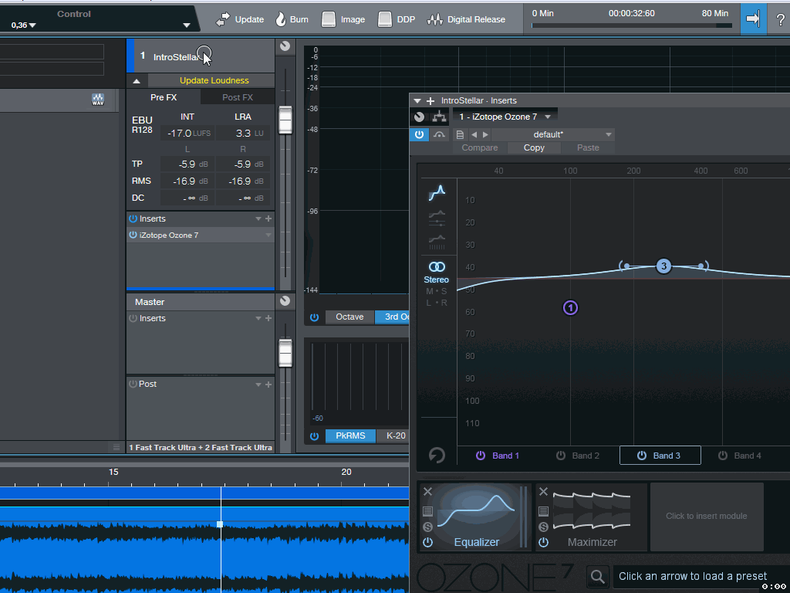790x593 pixels.
Task: Remove the Equalizer module with its X icon
Action: coord(427,492)
